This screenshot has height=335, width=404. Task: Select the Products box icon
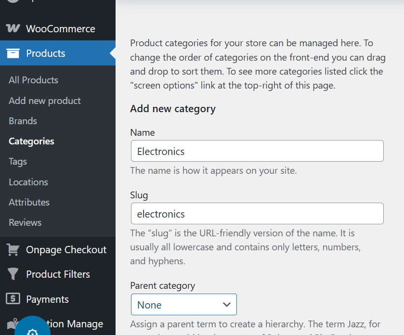click(x=13, y=53)
